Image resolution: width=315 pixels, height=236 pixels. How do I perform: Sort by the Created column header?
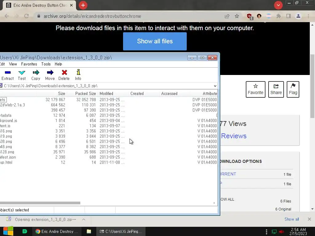click(x=144, y=93)
